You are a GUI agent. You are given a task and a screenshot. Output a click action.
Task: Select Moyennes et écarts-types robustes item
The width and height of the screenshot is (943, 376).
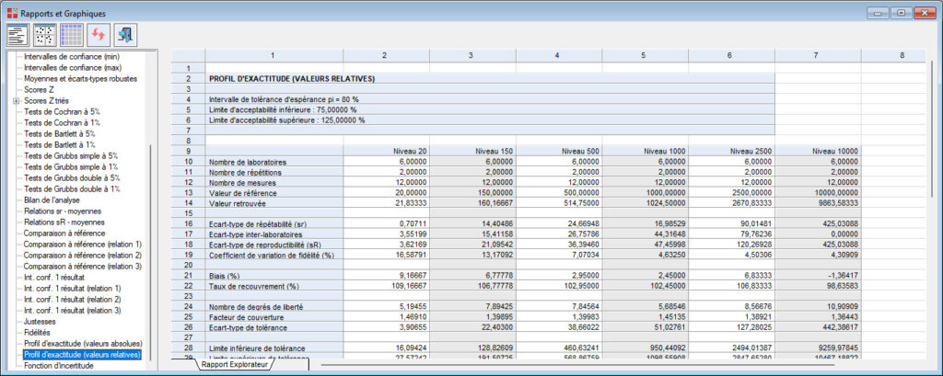click(81, 78)
